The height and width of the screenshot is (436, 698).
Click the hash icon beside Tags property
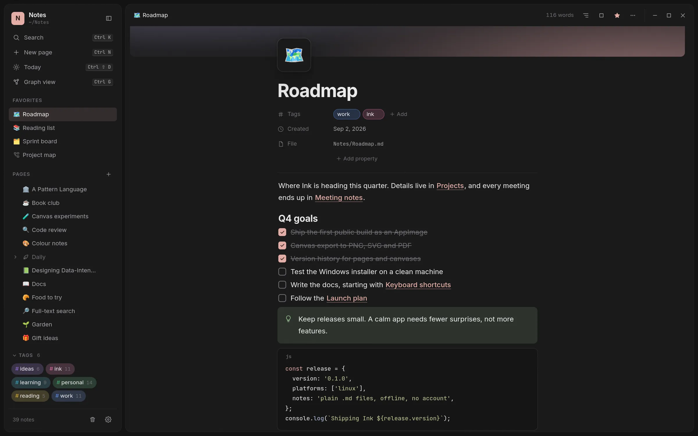click(x=281, y=114)
